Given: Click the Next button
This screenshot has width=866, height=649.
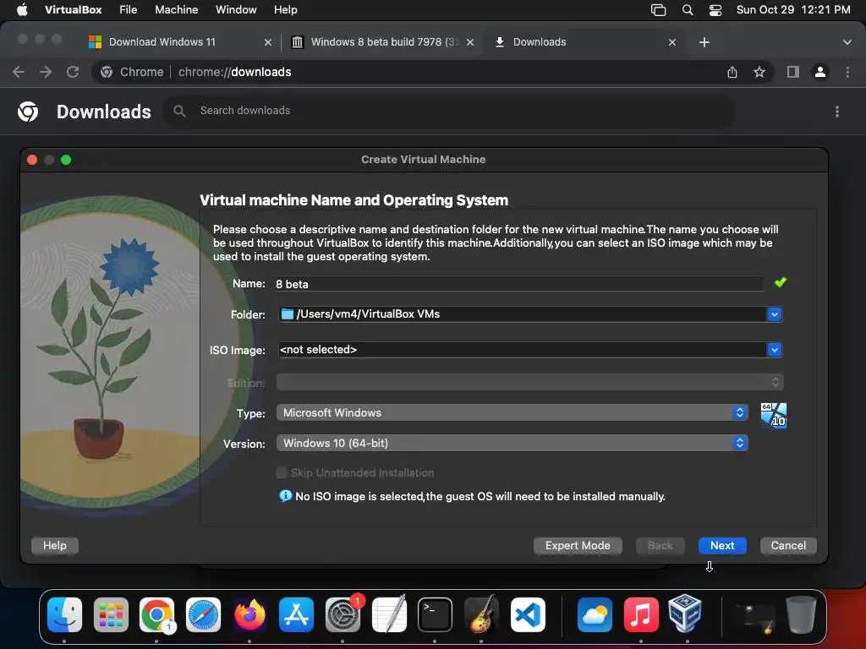Looking at the screenshot, I should (x=722, y=545).
